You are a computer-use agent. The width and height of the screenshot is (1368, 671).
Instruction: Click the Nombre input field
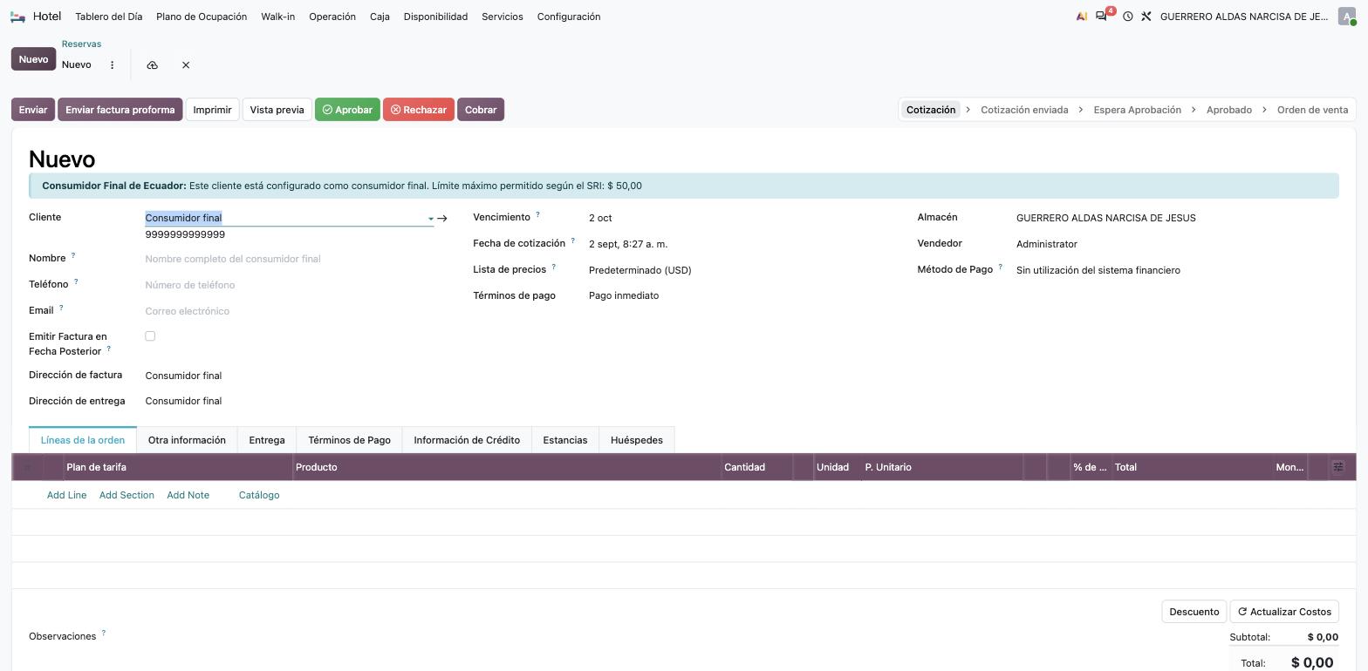pyautogui.click(x=289, y=259)
